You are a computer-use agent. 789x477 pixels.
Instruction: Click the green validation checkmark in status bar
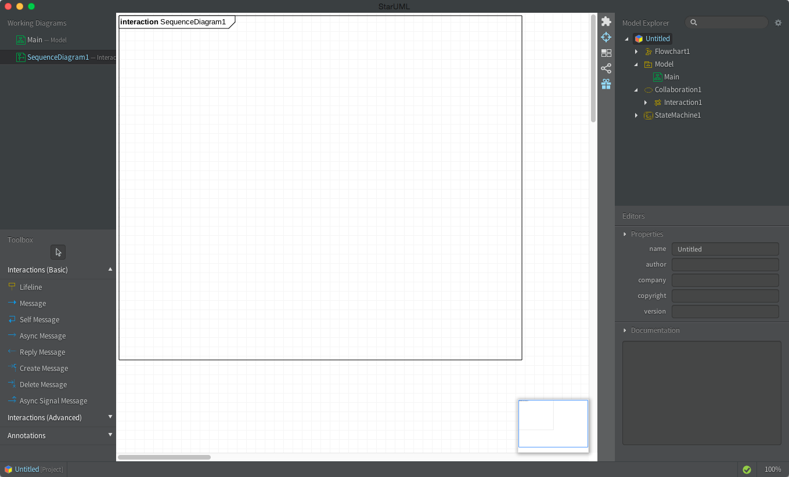[x=747, y=469]
